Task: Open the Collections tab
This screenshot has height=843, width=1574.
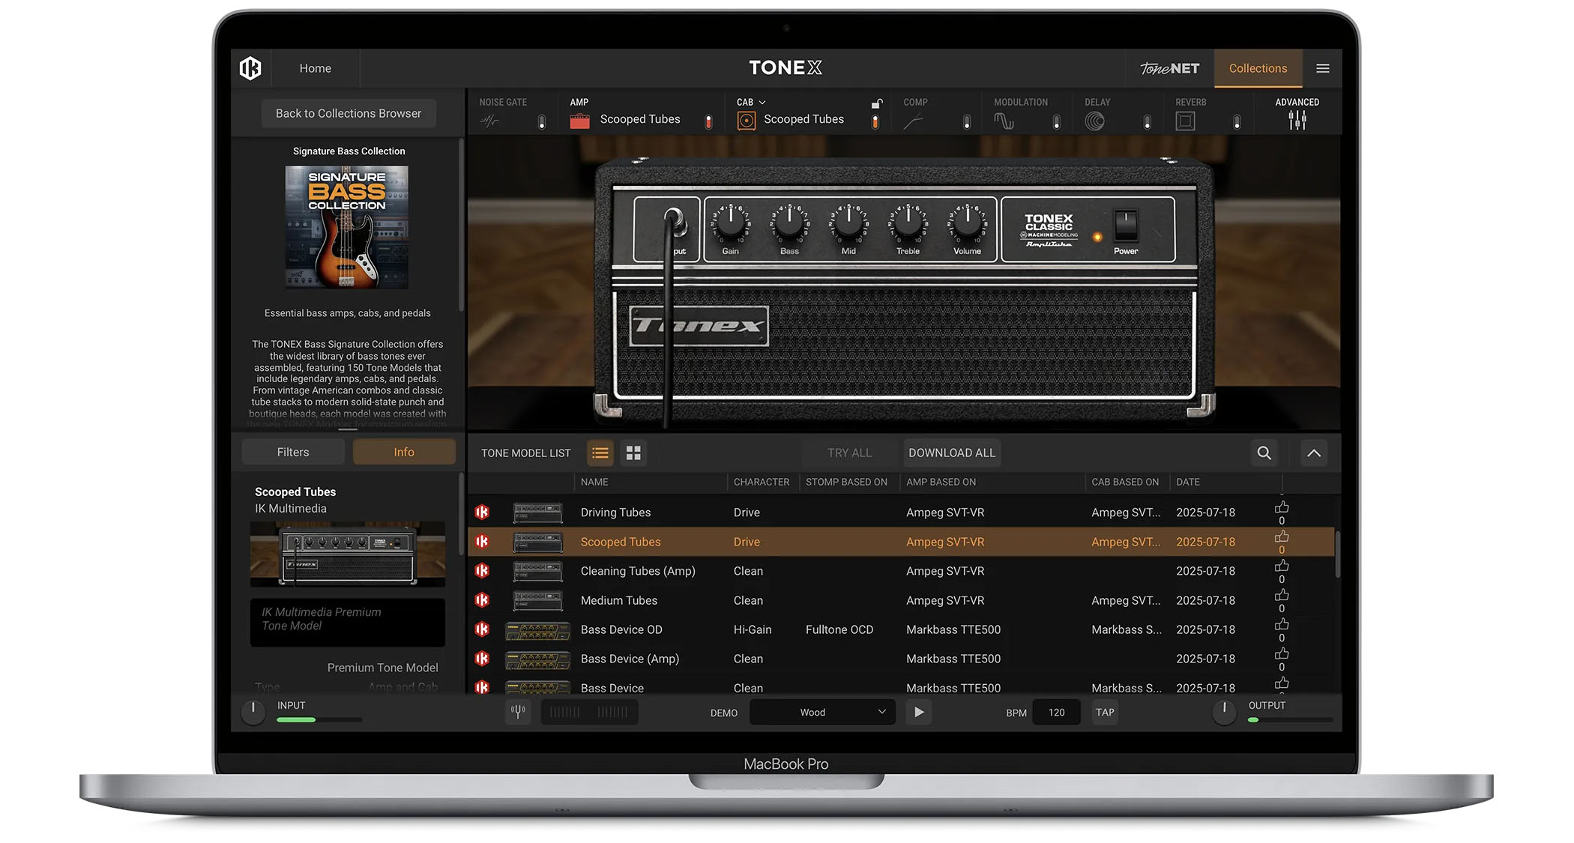Action: pyautogui.click(x=1258, y=68)
